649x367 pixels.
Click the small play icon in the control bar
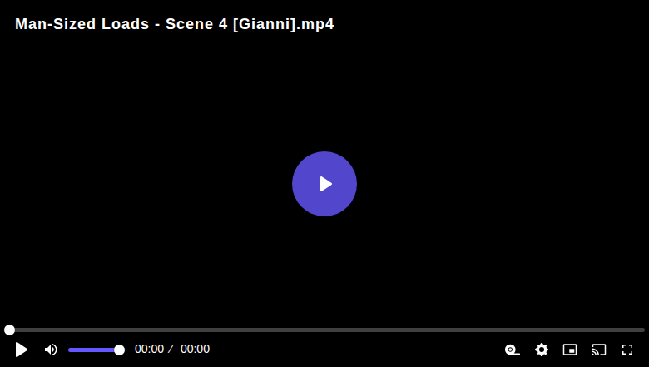(21, 350)
